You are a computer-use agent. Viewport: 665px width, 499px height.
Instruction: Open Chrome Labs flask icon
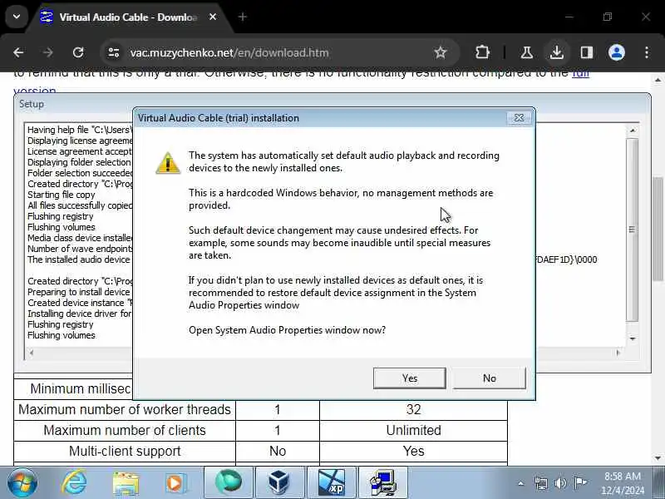click(x=527, y=52)
